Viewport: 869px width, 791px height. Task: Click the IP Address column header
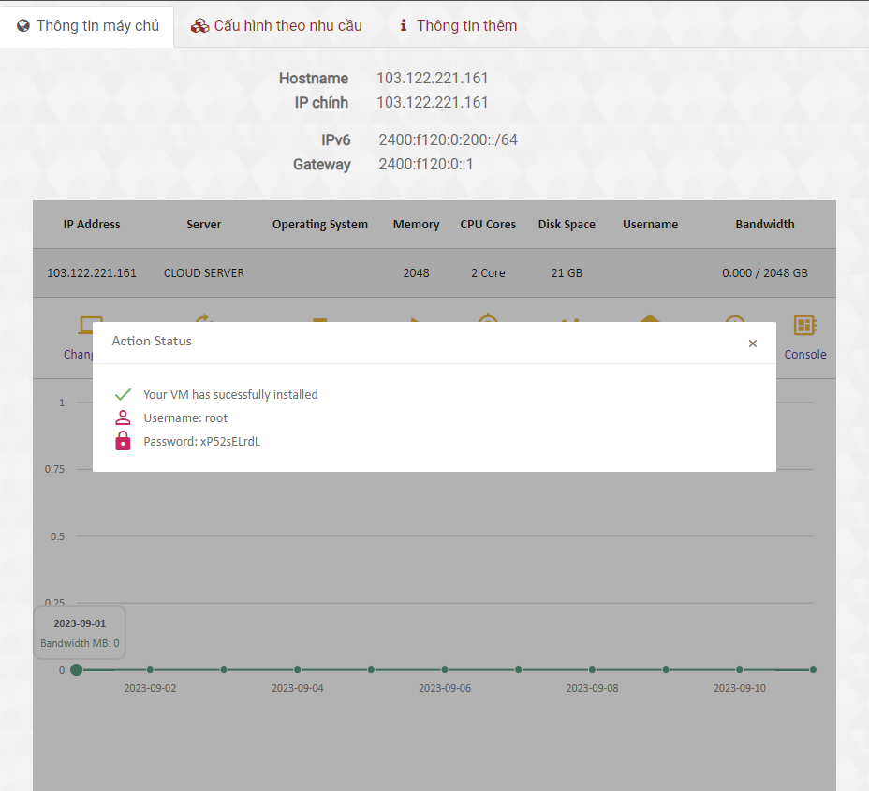click(x=92, y=225)
